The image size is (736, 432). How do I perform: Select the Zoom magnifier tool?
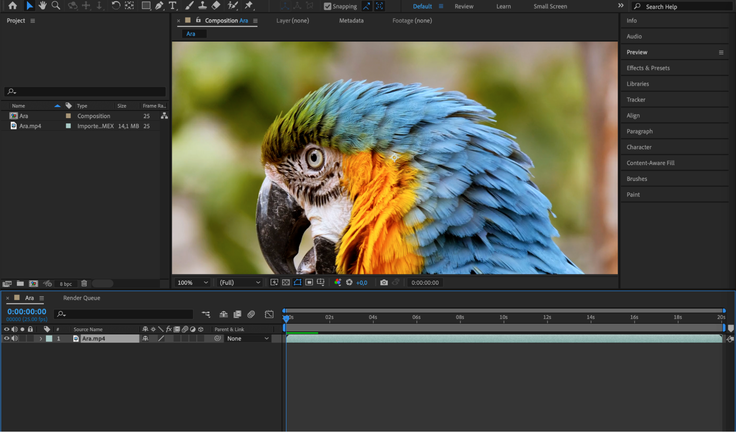click(56, 6)
